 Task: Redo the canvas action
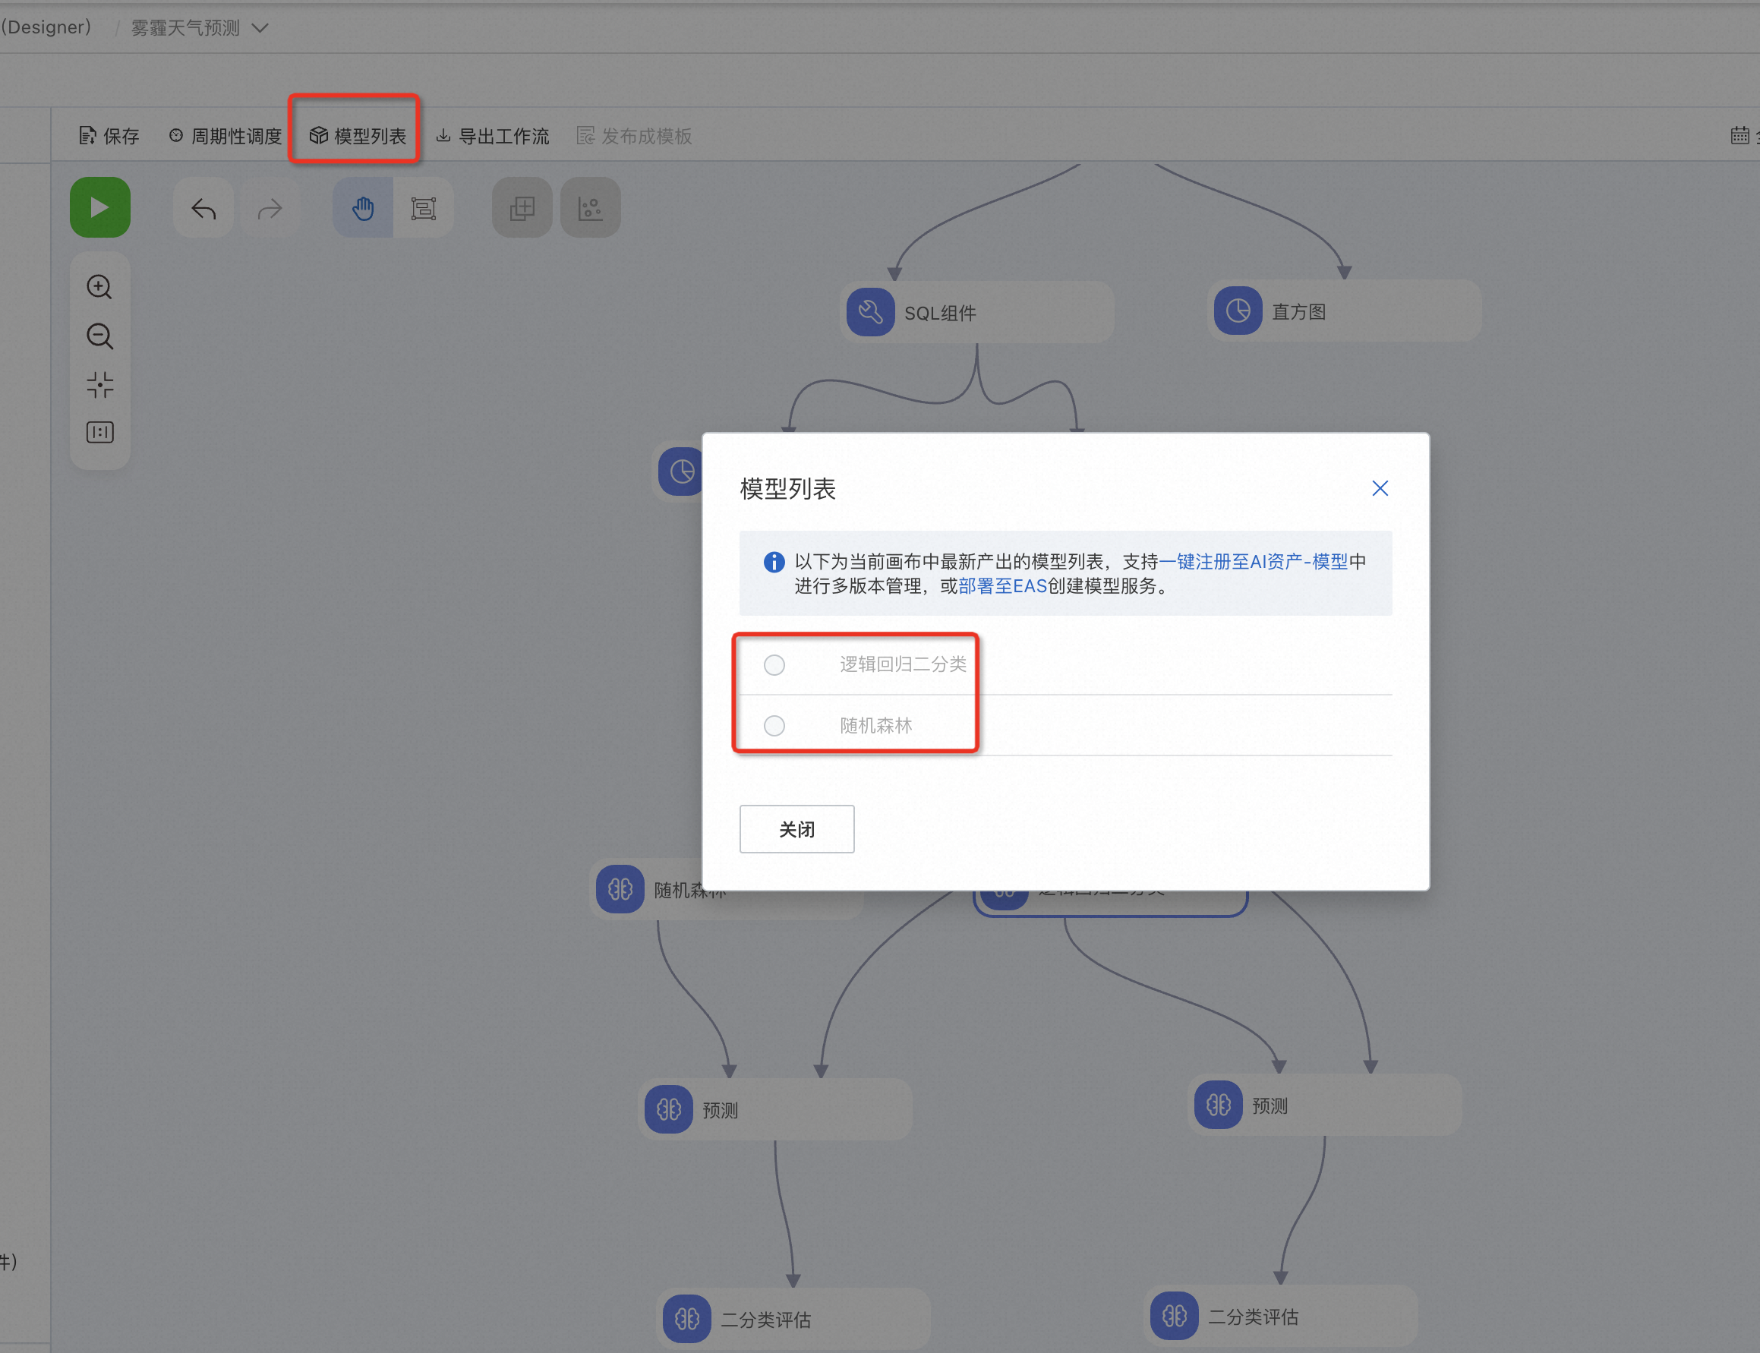(270, 209)
